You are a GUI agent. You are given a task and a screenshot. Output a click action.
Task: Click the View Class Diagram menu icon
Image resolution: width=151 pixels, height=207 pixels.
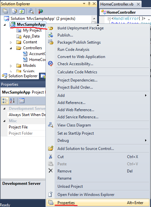pos(51,125)
